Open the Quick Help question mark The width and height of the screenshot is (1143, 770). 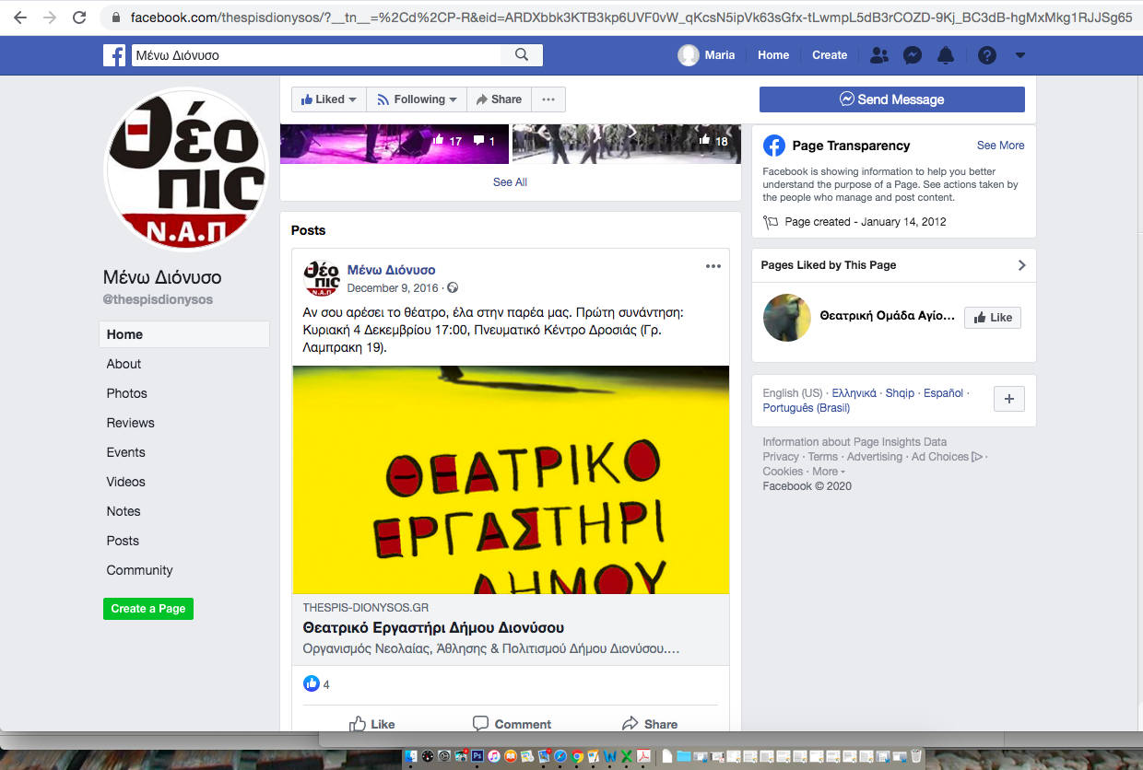987,55
